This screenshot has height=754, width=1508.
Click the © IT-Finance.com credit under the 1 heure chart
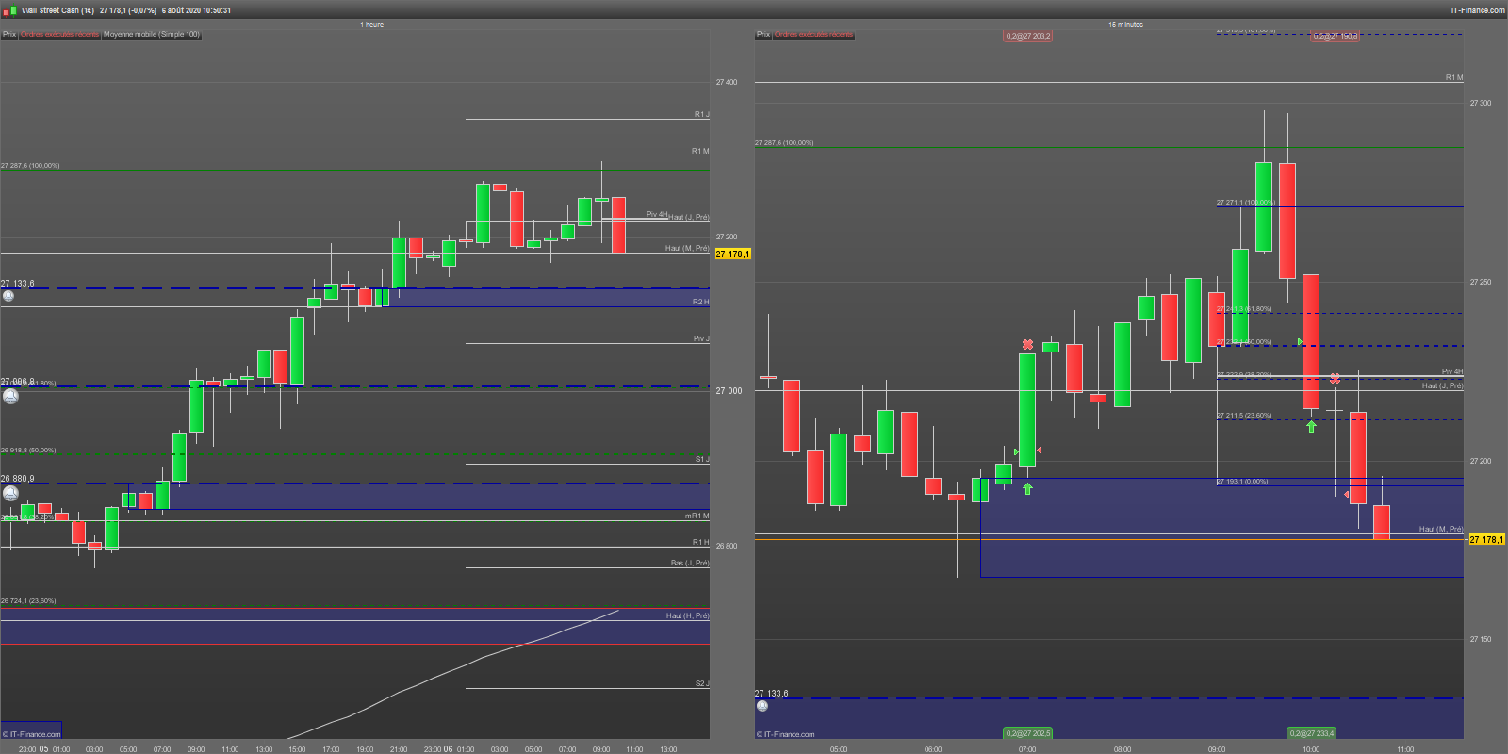(x=31, y=734)
